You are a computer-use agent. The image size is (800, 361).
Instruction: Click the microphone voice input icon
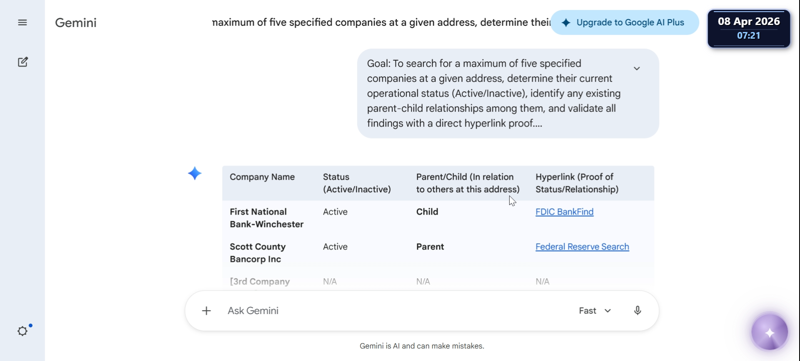637,311
